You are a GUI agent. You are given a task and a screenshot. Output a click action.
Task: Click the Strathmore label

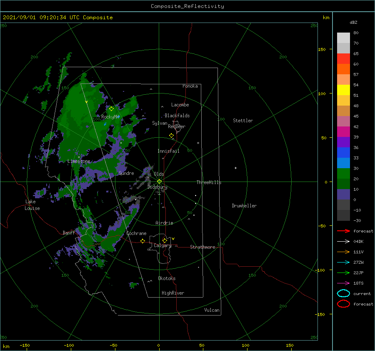tap(202, 247)
